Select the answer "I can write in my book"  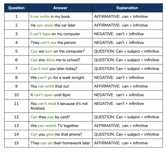50,17
